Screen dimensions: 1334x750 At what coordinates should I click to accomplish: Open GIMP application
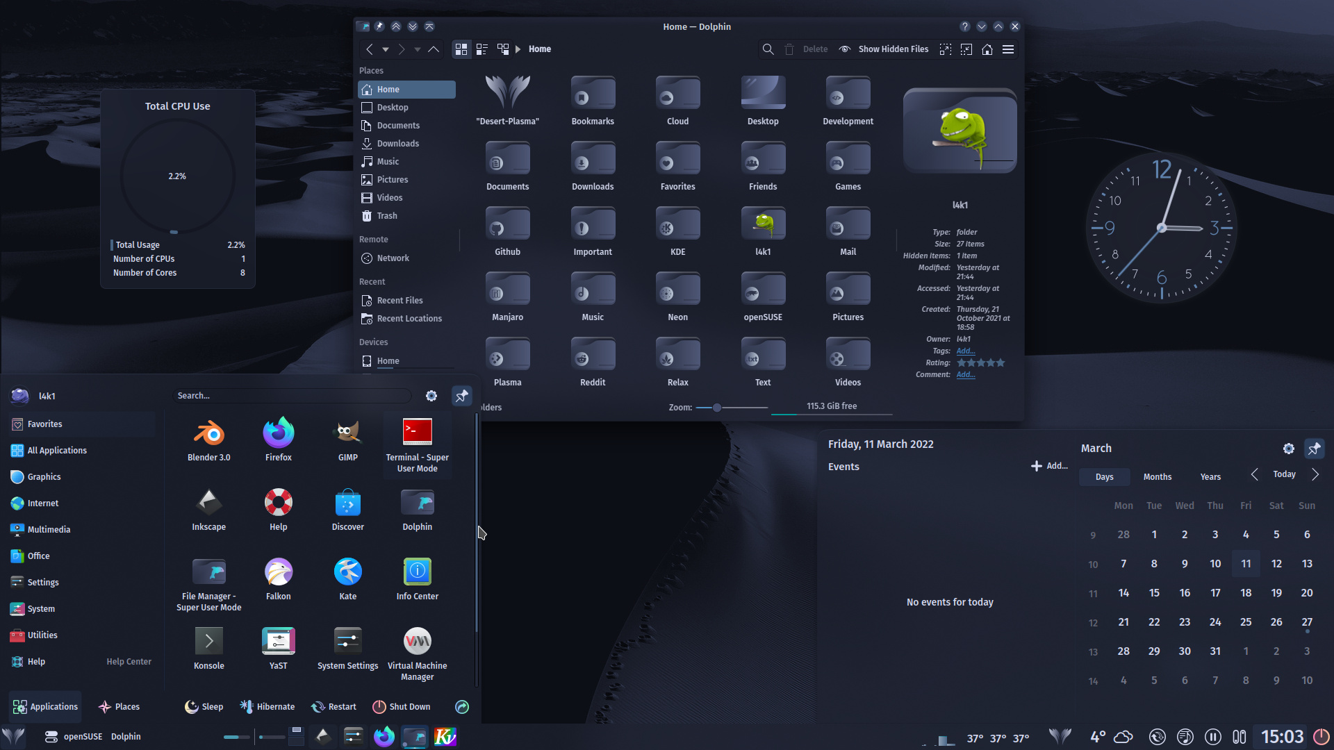click(x=347, y=440)
